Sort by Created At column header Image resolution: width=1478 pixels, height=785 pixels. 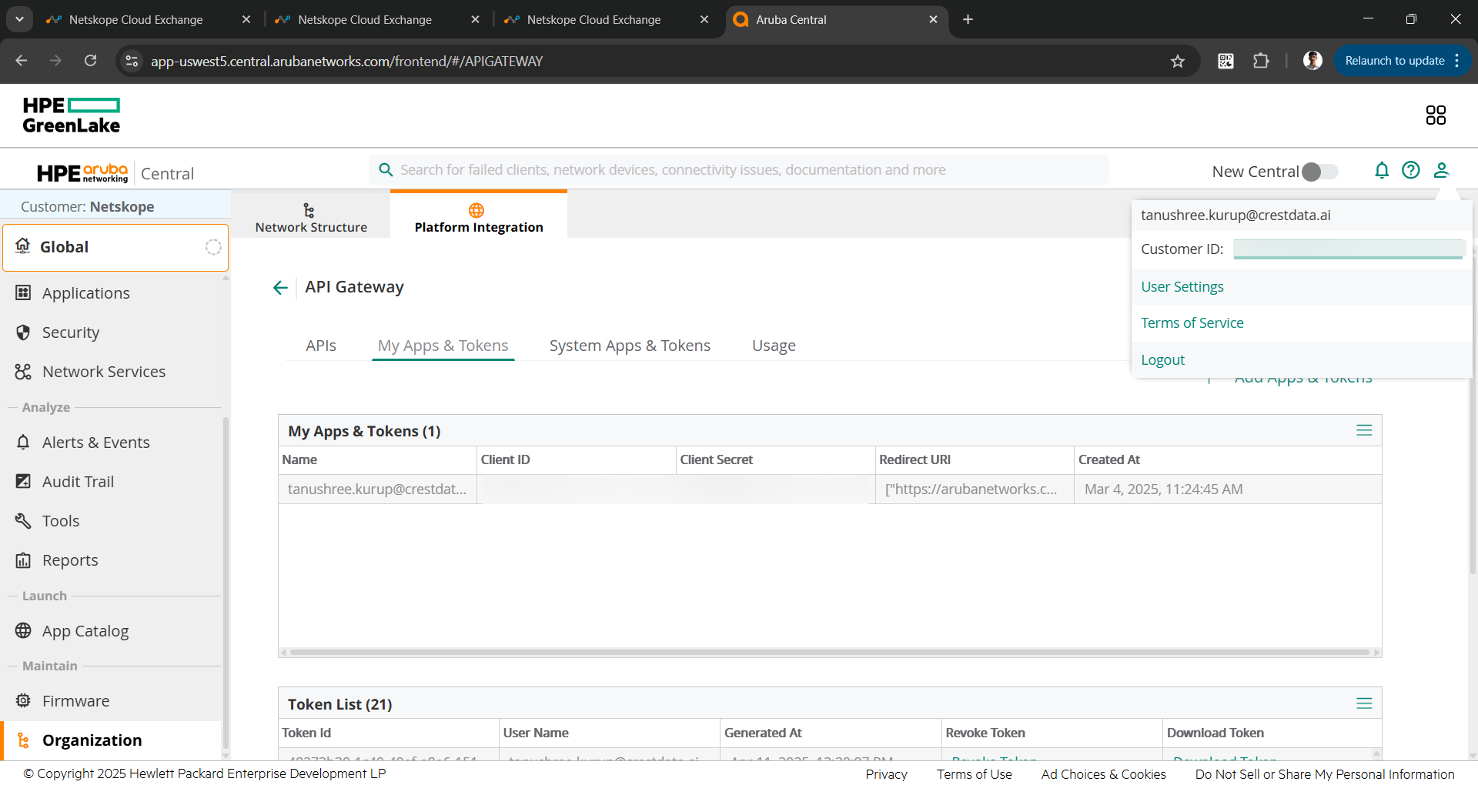pyautogui.click(x=1108, y=459)
